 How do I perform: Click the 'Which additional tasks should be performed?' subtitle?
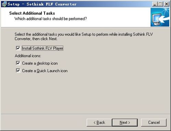coord(51,19)
